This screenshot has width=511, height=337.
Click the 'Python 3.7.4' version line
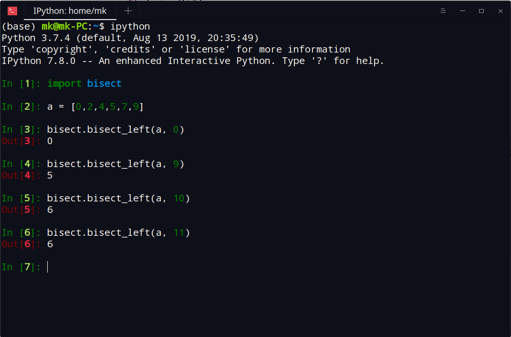click(x=130, y=38)
